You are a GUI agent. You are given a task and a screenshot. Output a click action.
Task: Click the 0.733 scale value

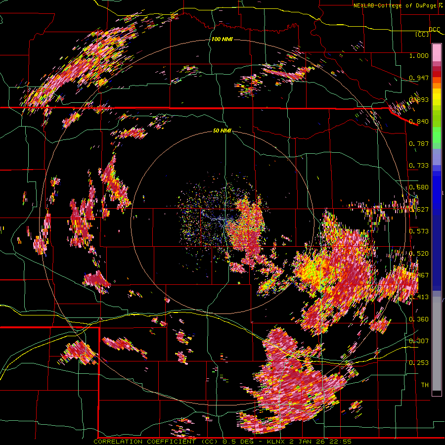pyautogui.click(x=419, y=165)
